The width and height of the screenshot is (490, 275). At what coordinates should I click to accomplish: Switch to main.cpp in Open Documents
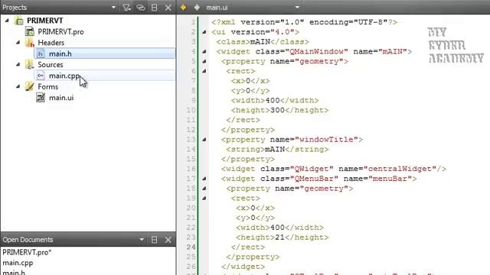click(x=18, y=263)
